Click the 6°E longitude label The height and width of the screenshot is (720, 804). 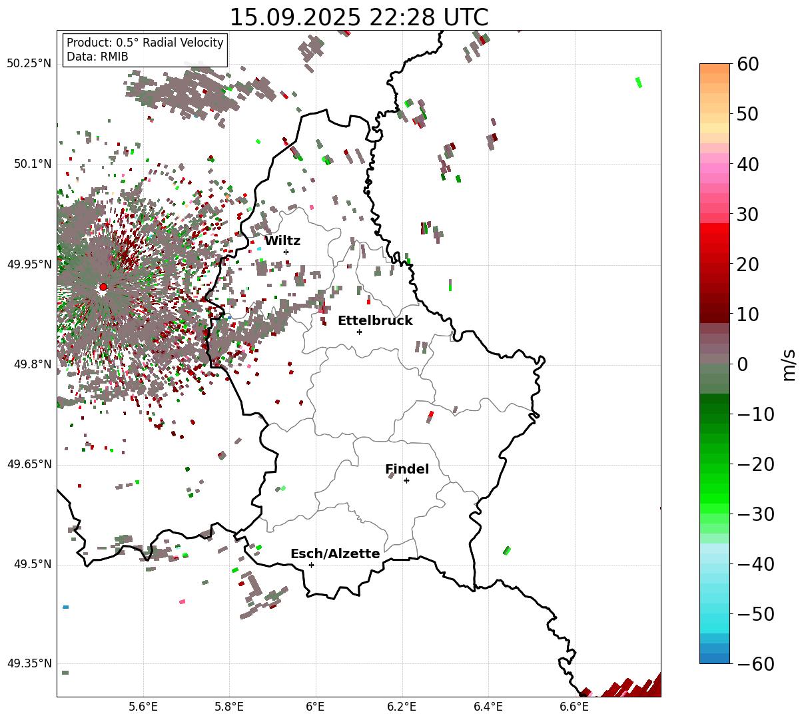coord(316,707)
